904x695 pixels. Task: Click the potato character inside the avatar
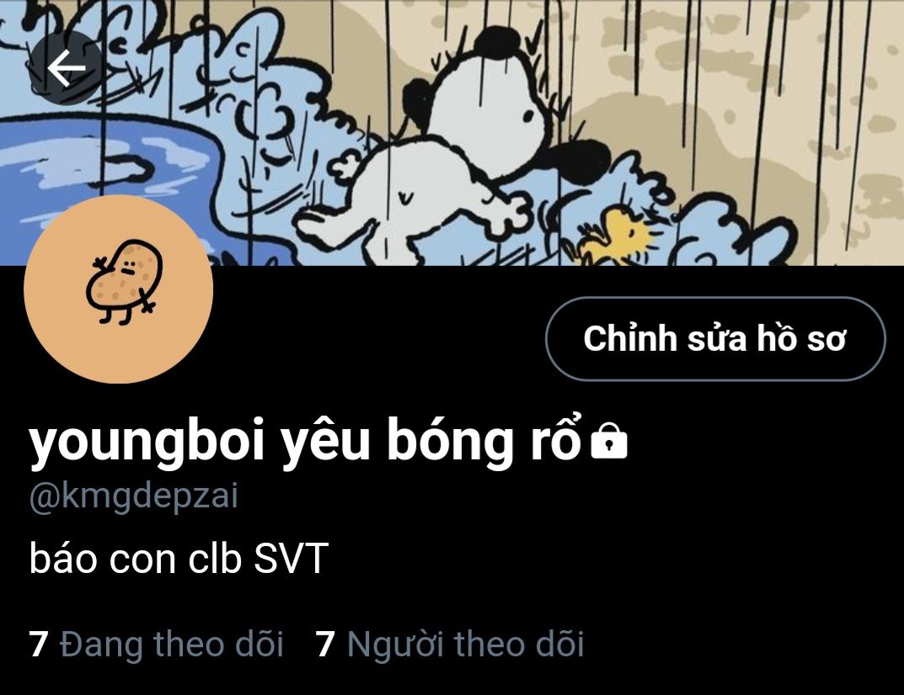(121, 281)
